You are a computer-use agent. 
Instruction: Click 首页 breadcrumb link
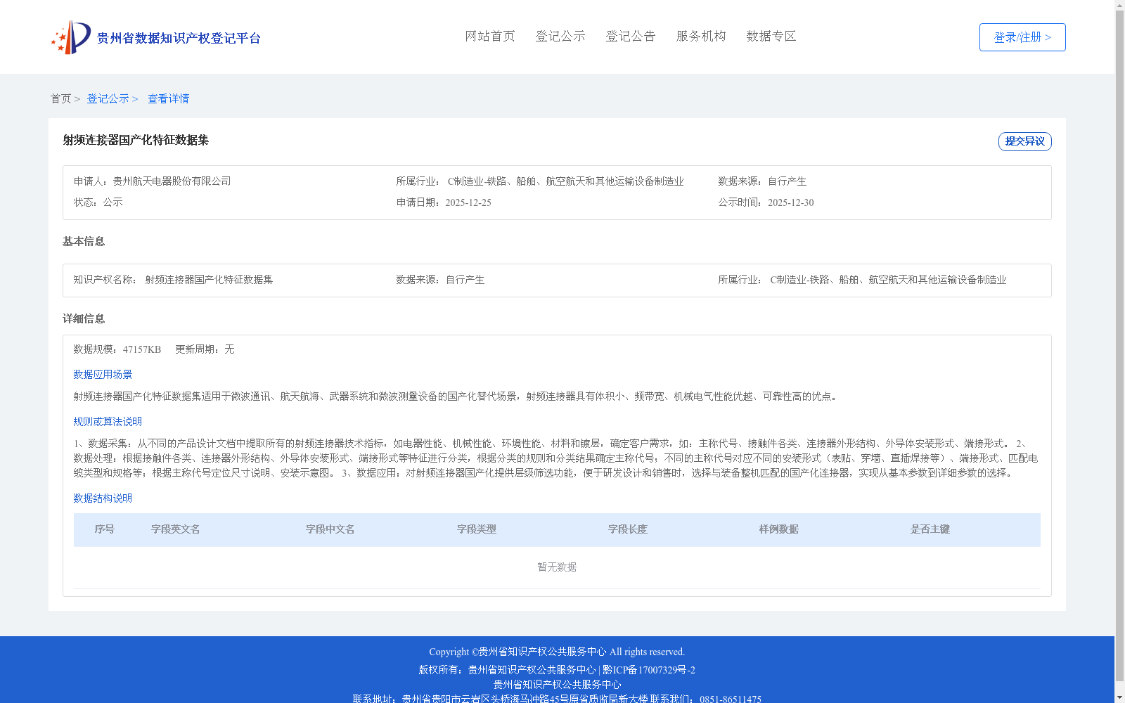click(60, 99)
